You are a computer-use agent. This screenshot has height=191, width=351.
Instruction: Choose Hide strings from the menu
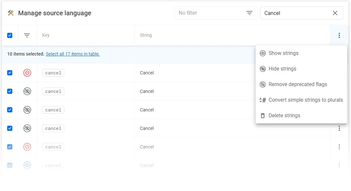[282, 69]
